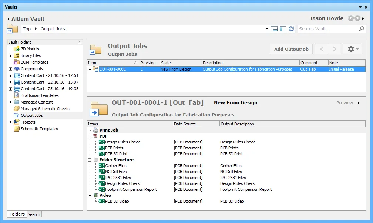The height and width of the screenshot is (223, 373).
Task: Click the Print Job printer icon
Action: [96, 130]
